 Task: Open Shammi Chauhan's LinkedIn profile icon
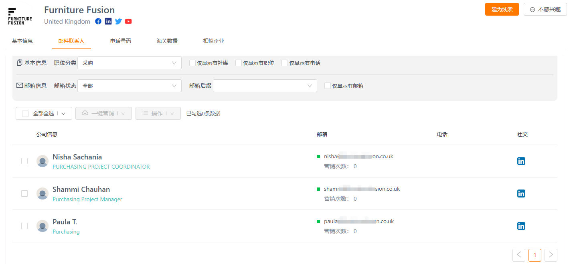pos(521,193)
